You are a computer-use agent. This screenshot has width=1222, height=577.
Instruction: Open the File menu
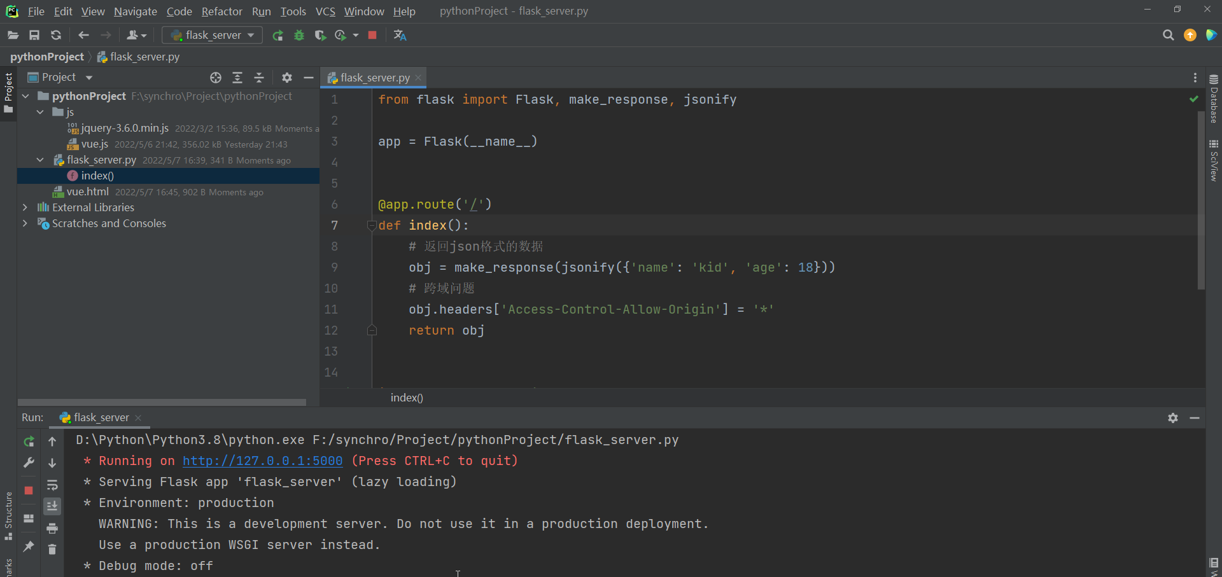[36, 11]
